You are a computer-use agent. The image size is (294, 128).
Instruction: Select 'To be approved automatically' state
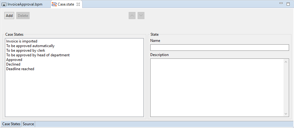30,46
